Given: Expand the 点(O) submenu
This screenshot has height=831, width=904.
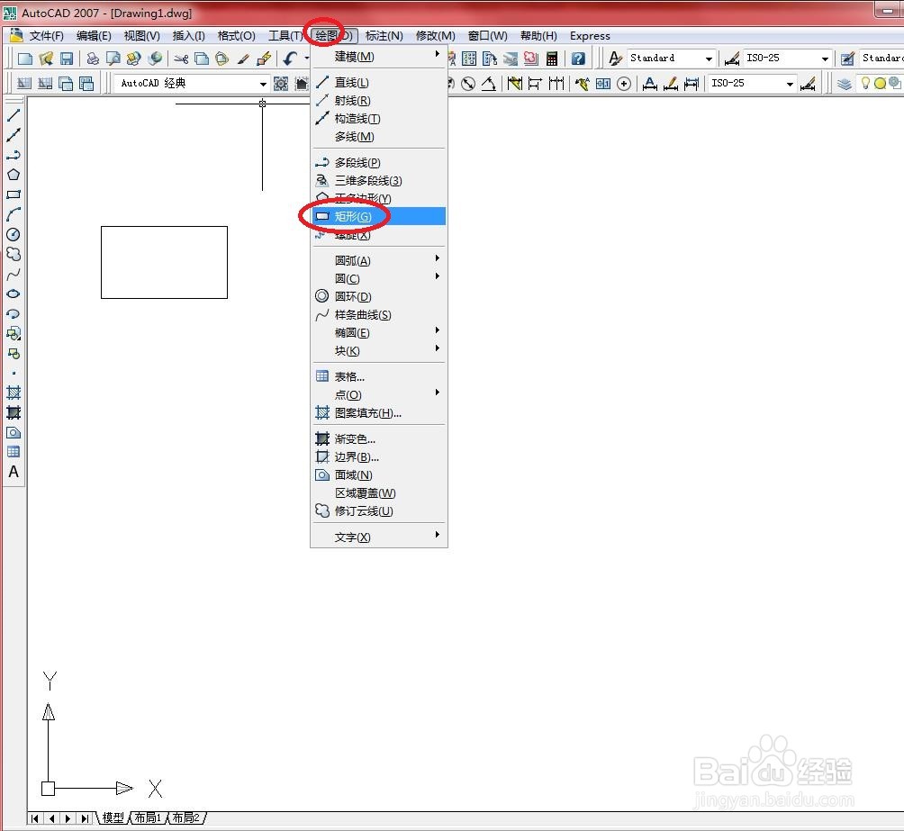Looking at the screenshot, I should 379,394.
